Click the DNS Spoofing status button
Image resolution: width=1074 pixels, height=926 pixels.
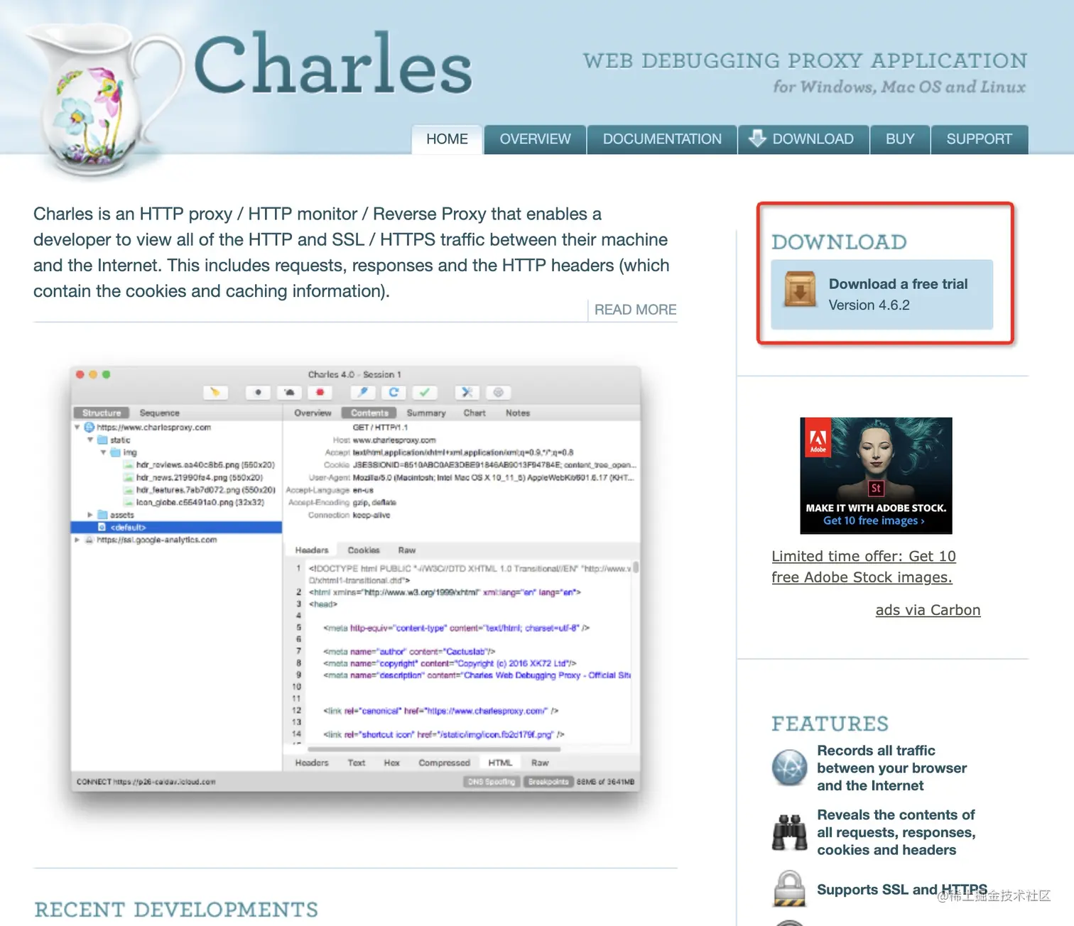point(491,782)
